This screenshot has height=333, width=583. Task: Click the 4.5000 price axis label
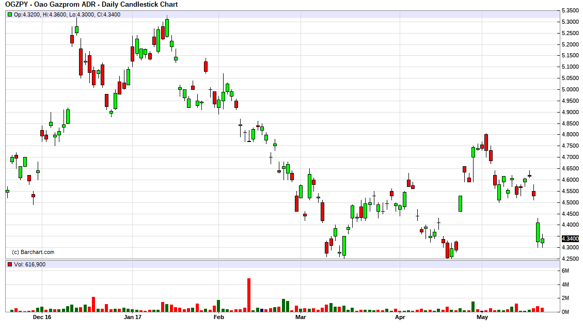[571, 202]
